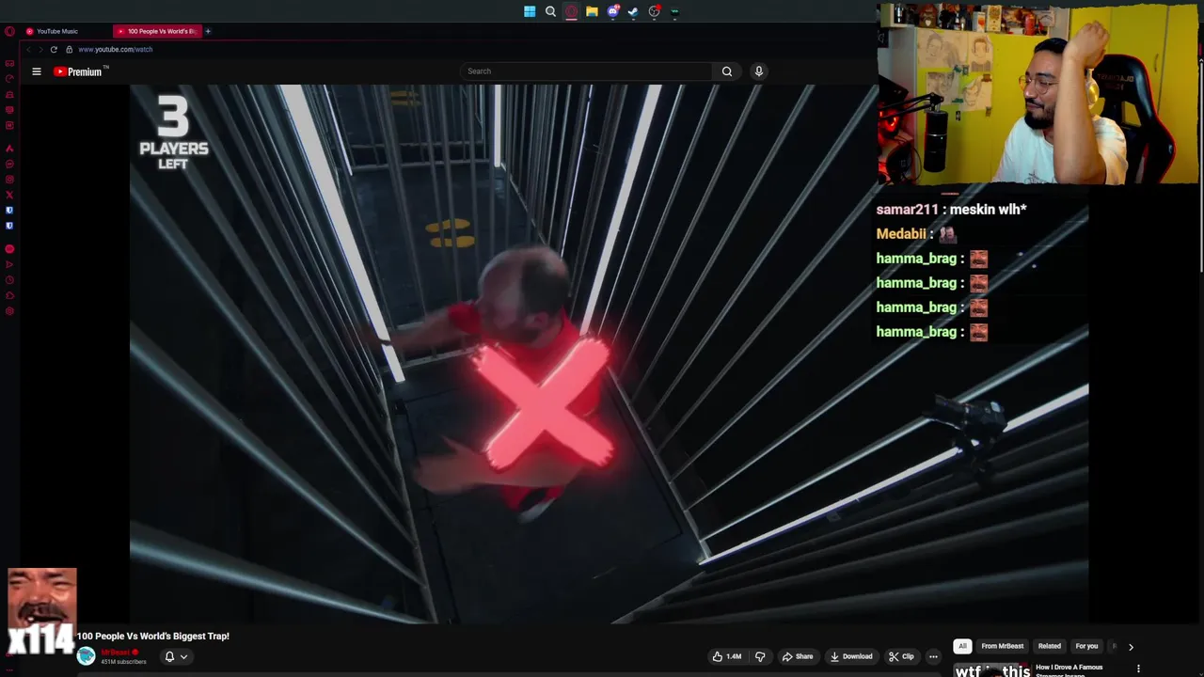The width and height of the screenshot is (1204, 677).
Task: Open GX Corner gamepad sidebar icon
Action: click(x=9, y=64)
